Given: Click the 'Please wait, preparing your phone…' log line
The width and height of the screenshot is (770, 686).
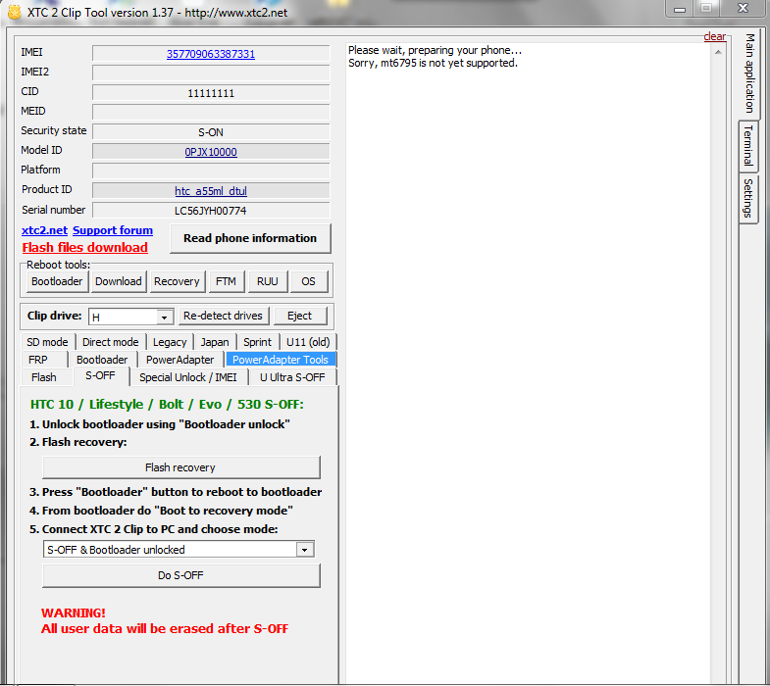Looking at the screenshot, I should coord(435,50).
